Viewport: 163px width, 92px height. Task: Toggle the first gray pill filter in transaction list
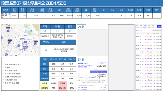[x=155, y=30]
